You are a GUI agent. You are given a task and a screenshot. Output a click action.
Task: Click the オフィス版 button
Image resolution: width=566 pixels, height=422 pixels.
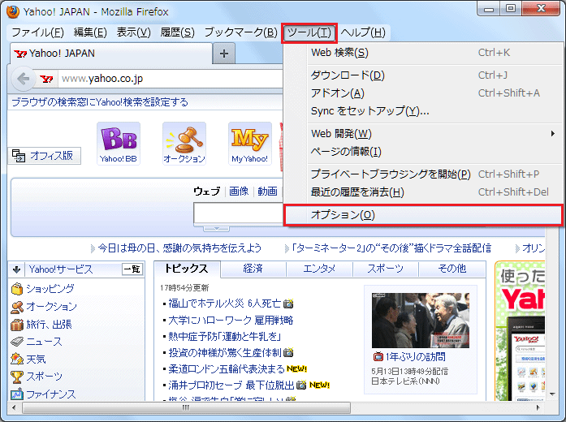(x=45, y=156)
